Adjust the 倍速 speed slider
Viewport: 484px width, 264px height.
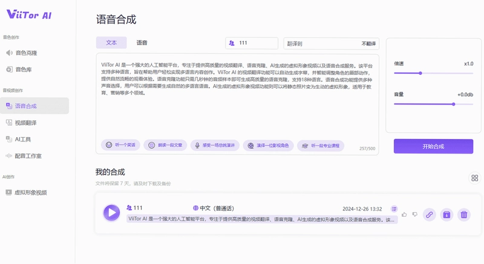click(x=433, y=73)
